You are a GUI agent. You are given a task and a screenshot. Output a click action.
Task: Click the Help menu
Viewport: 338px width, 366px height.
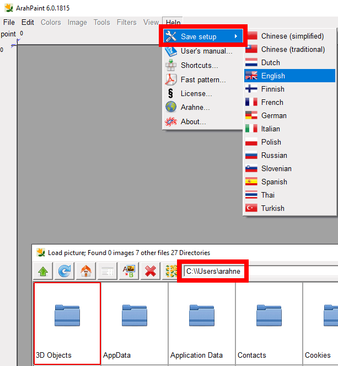click(x=173, y=22)
